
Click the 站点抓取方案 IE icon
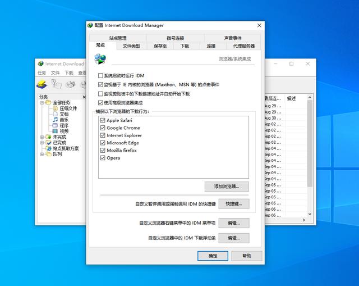[x=48, y=148]
